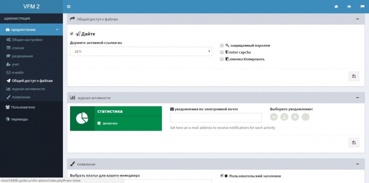
Task: Focus the email notifications input field
Action: (x=216, y=118)
